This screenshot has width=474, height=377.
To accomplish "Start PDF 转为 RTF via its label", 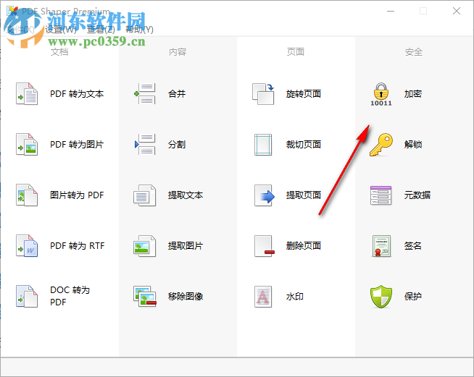I will coord(77,246).
